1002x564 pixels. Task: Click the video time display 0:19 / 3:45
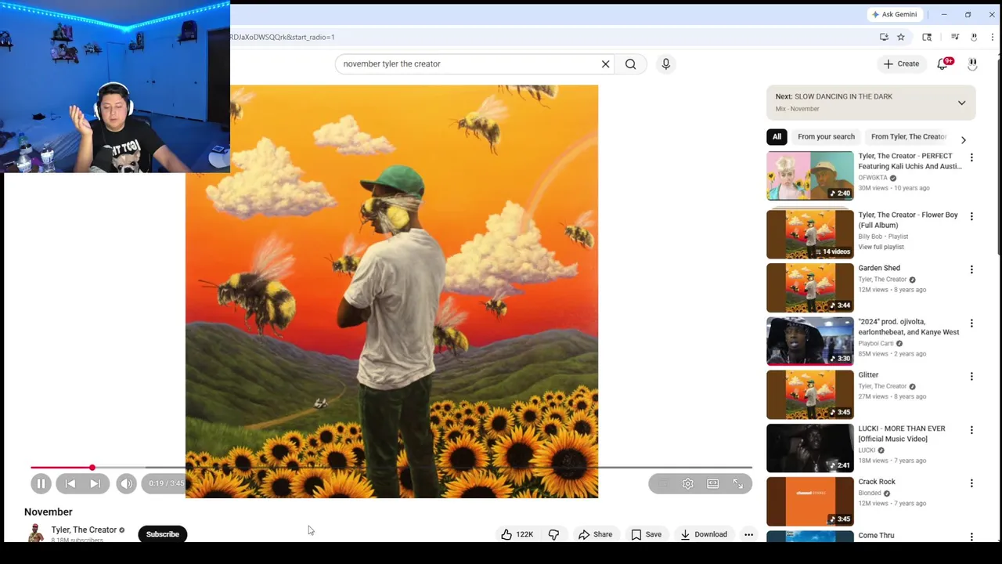tap(166, 484)
